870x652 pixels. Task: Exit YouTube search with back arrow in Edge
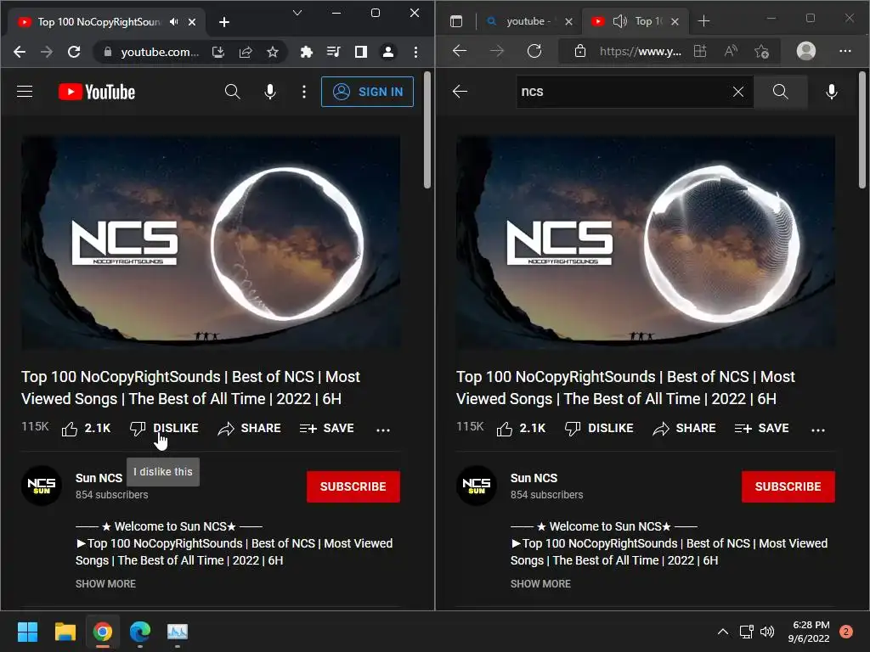460,92
